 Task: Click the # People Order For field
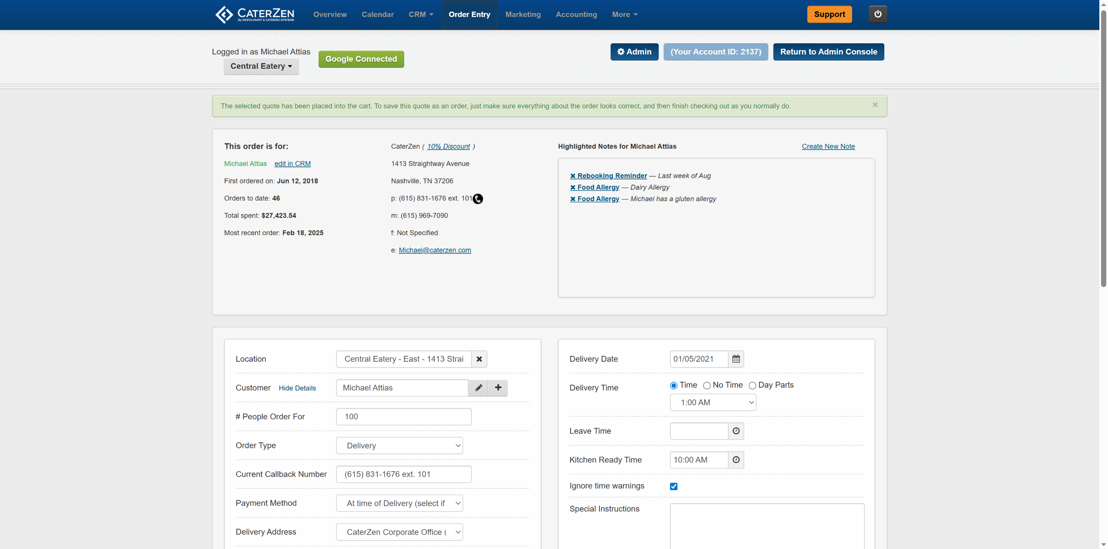coord(403,417)
